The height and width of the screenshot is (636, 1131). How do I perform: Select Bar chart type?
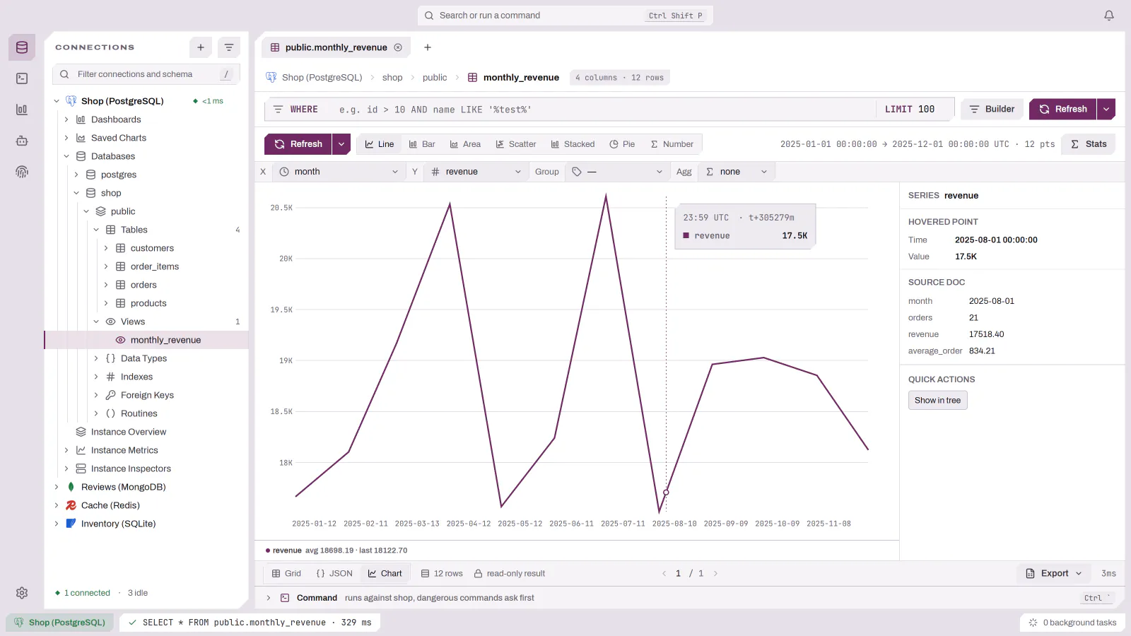point(422,144)
